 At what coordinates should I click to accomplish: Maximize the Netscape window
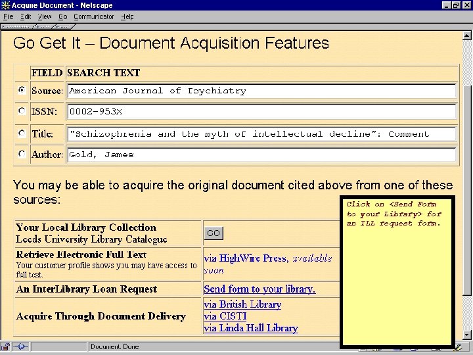[x=456, y=5]
